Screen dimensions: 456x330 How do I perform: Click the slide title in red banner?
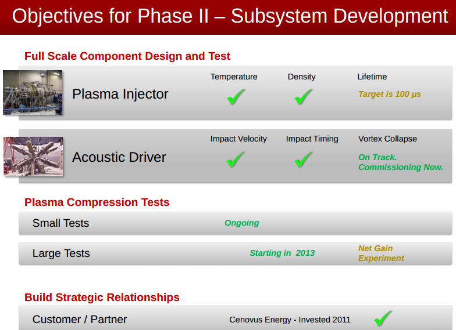(230, 16)
